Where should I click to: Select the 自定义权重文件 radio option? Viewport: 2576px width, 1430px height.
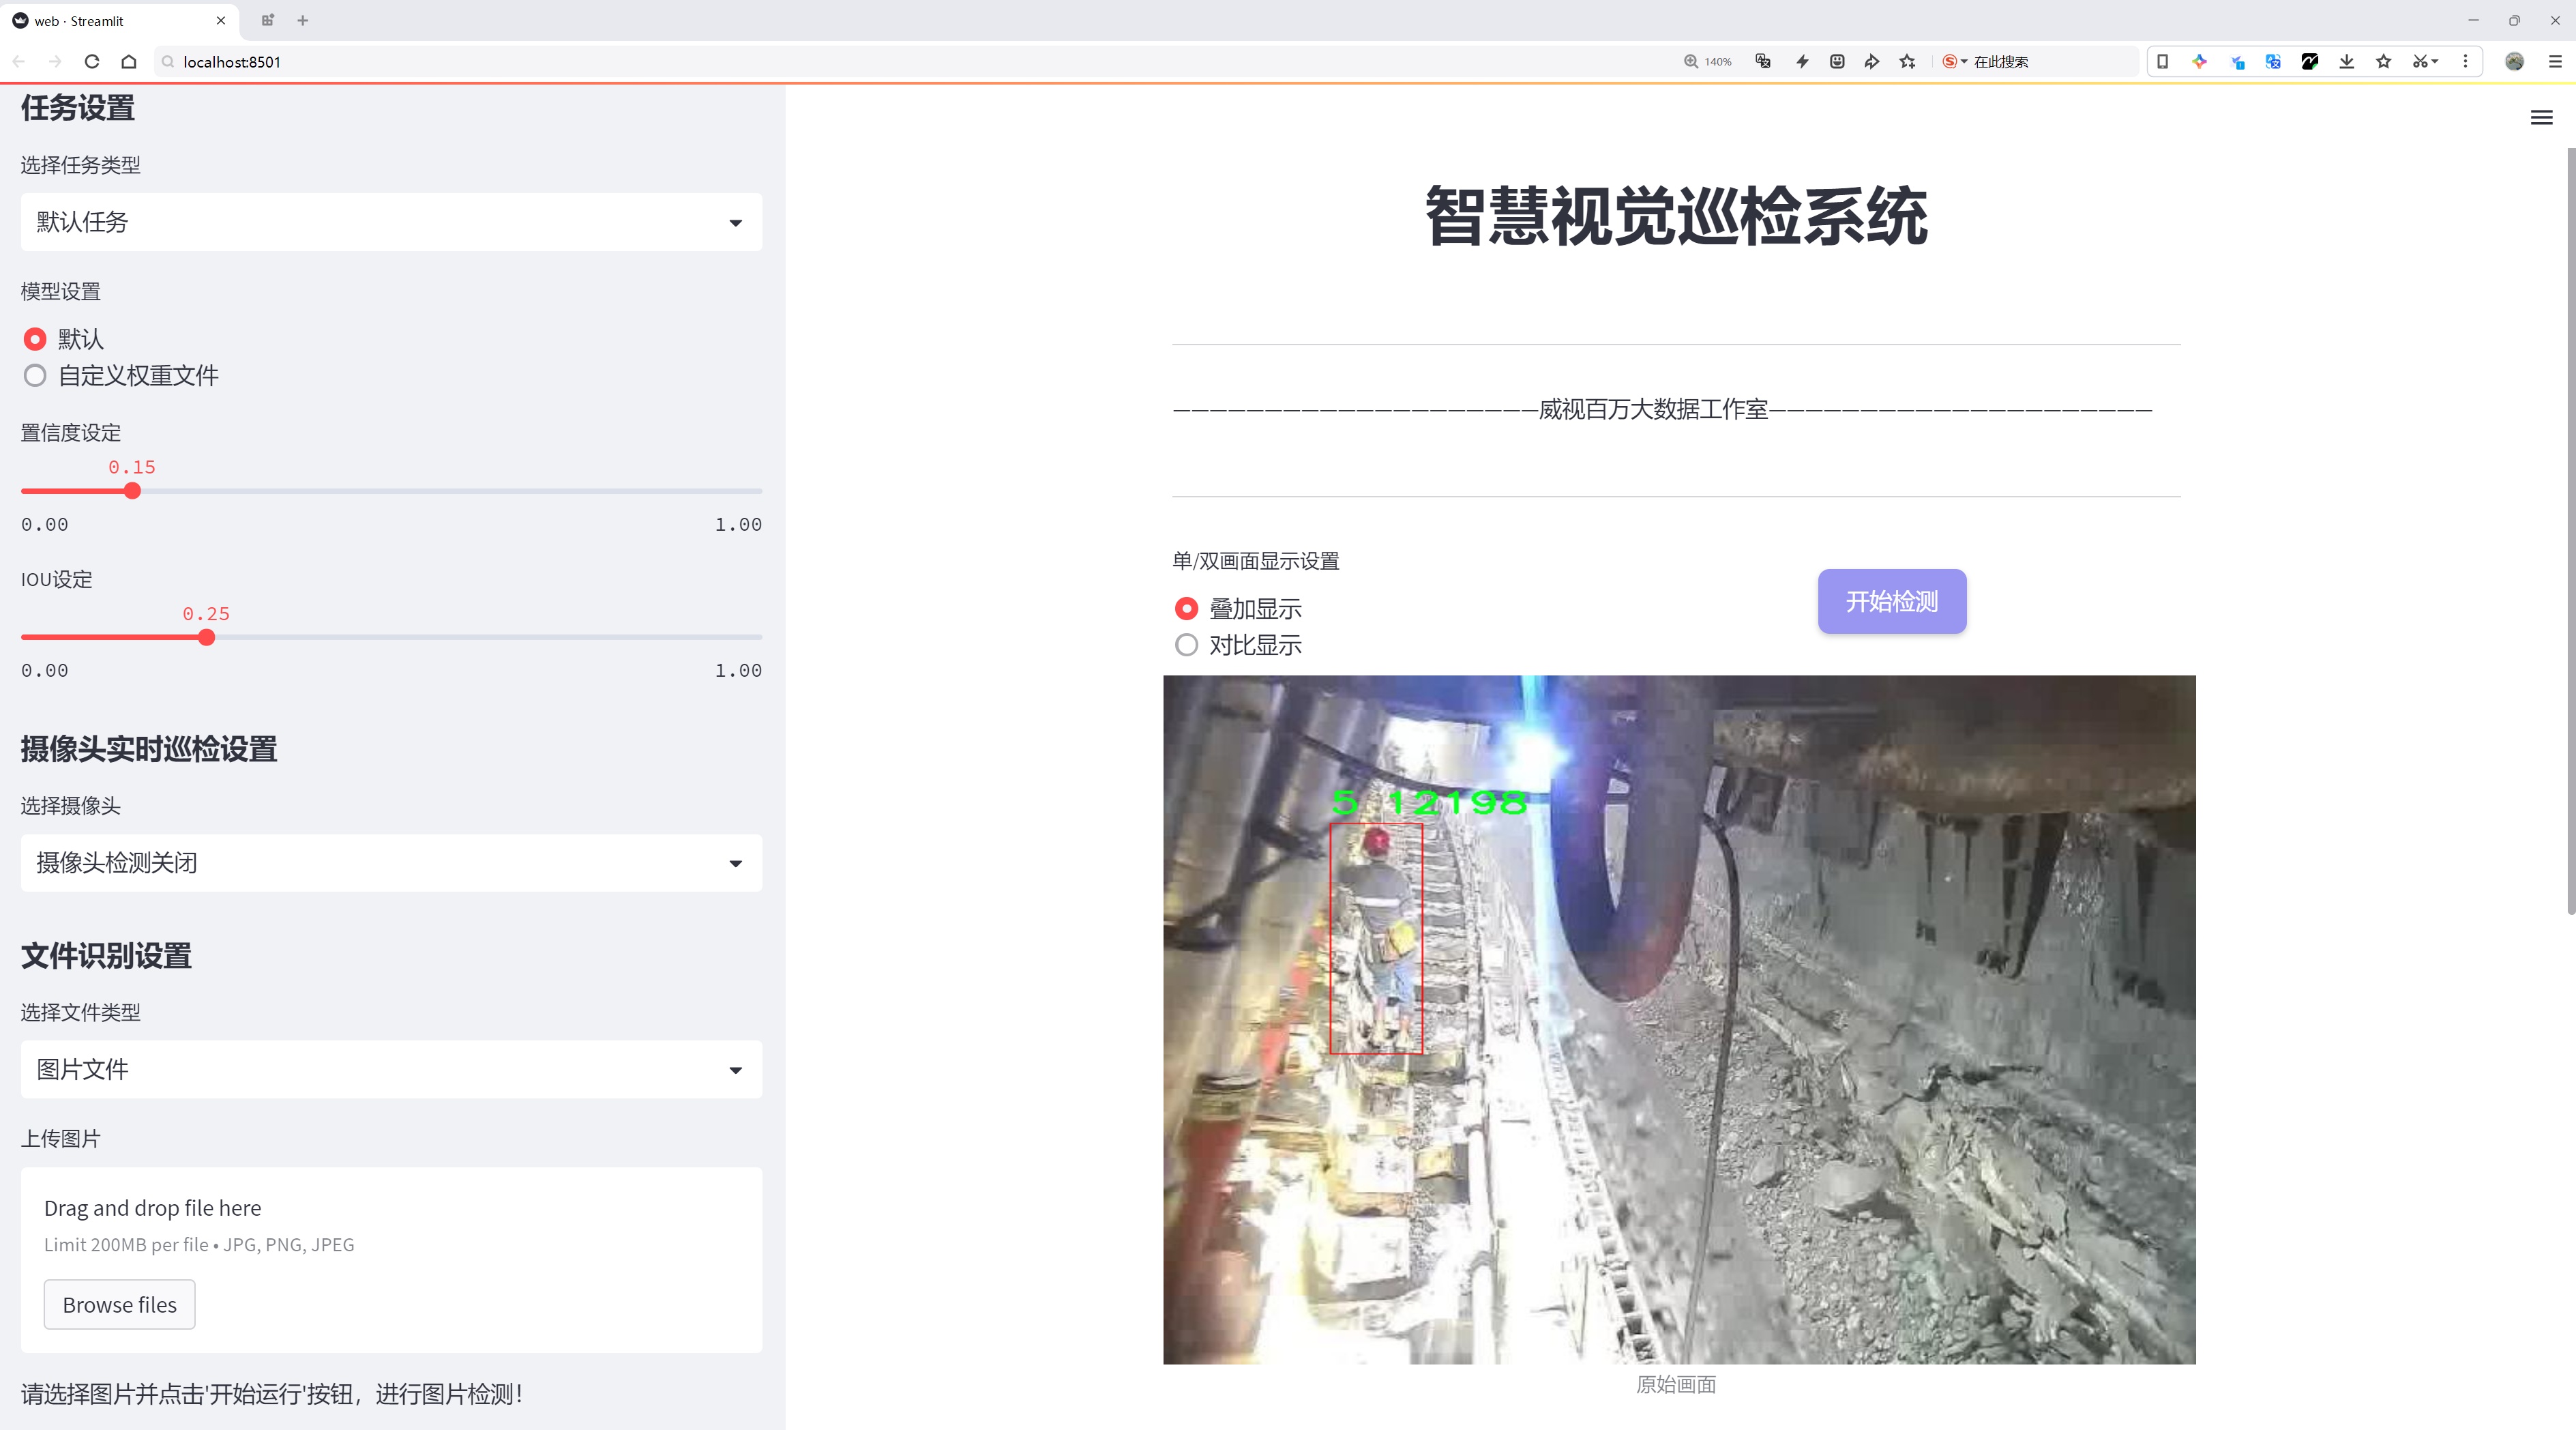point(35,376)
